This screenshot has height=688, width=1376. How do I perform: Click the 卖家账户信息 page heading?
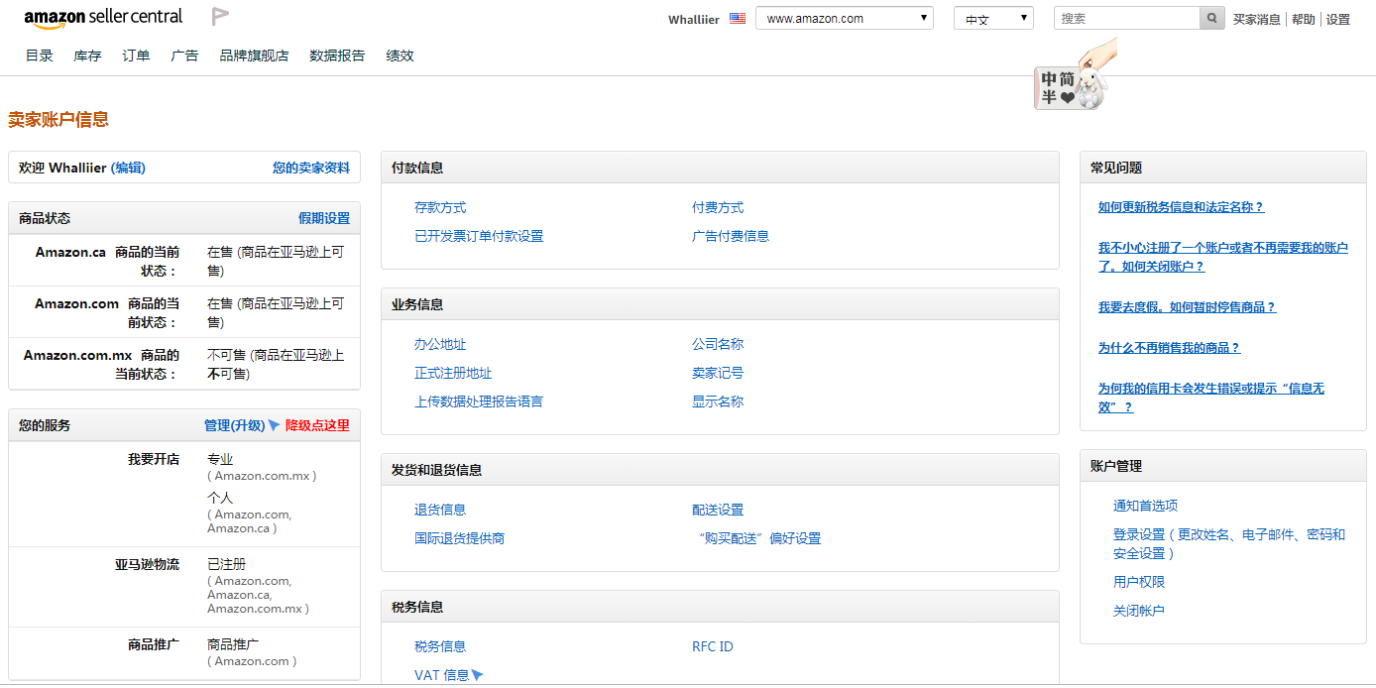click(58, 120)
